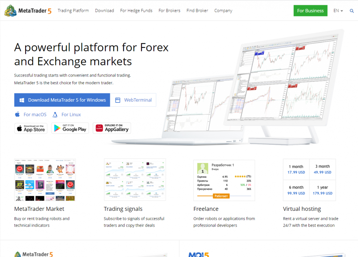Click 'Successful trading starts with convenient' text
Screen dimensions: 358x257
(x=72, y=75)
